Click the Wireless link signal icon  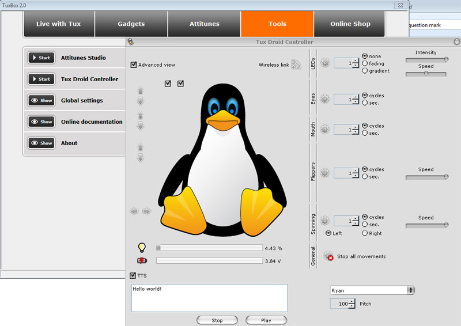296,65
